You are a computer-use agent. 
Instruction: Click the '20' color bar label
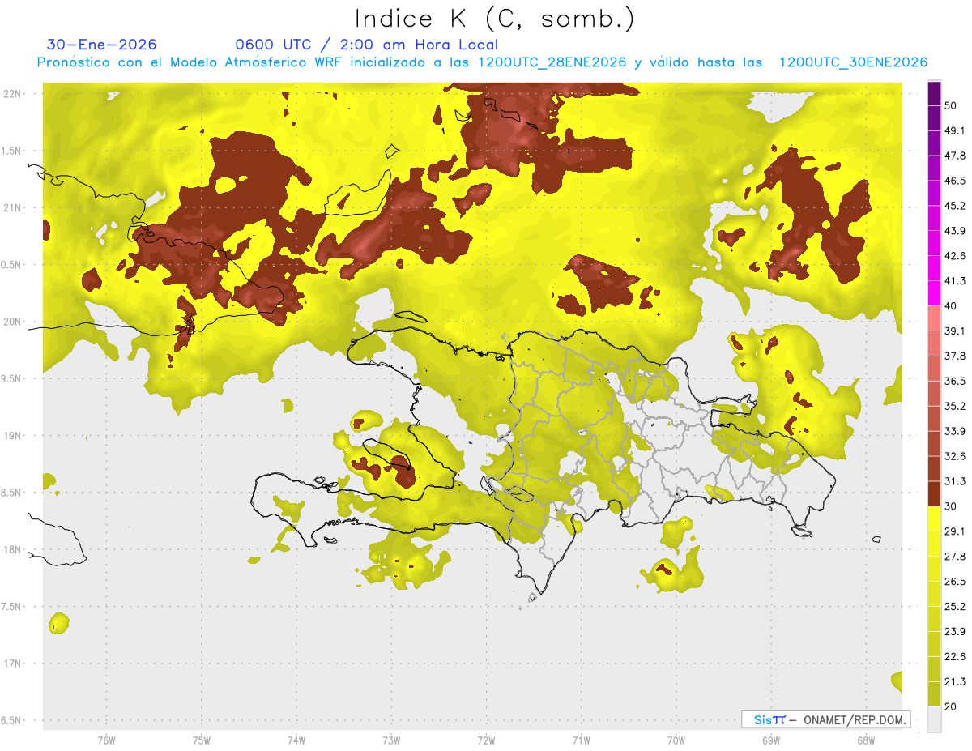coord(951,706)
